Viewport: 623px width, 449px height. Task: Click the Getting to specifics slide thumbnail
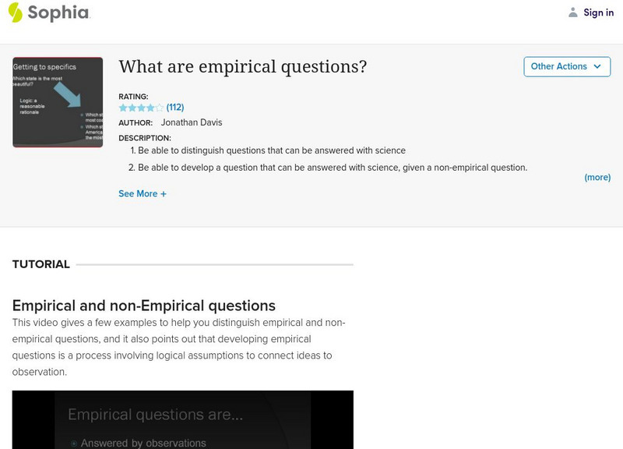click(x=58, y=101)
